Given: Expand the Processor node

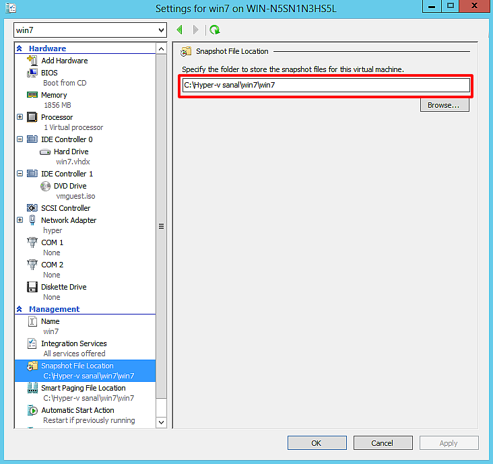Looking at the screenshot, I should click(20, 117).
